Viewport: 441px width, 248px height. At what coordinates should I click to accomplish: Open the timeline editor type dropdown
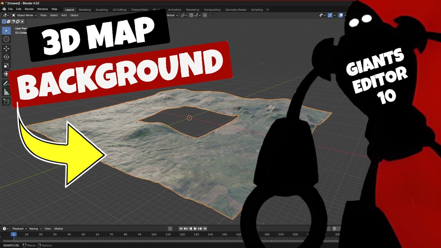(x=6, y=229)
